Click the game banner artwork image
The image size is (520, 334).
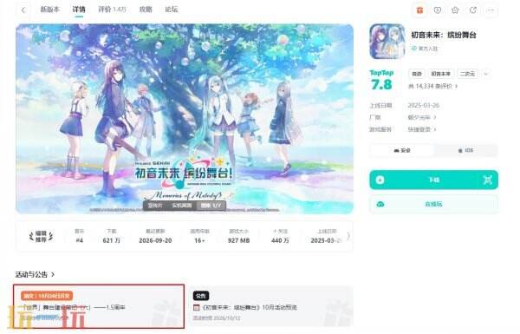[185, 119]
